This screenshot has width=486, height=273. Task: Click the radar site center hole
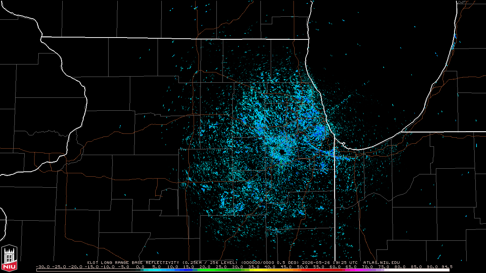tap(282, 152)
